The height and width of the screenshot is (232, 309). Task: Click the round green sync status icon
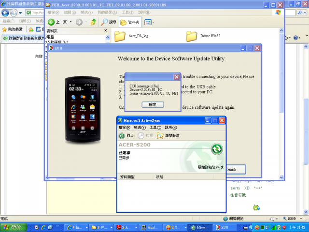(x=217, y=149)
